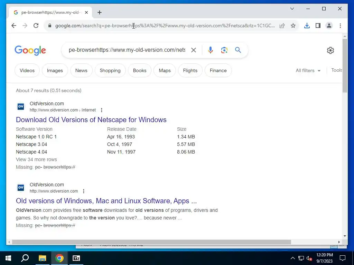Open the search Tools option
Image resolution: width=354 pixels, height=265 pixels.
[x=337, y=70]
